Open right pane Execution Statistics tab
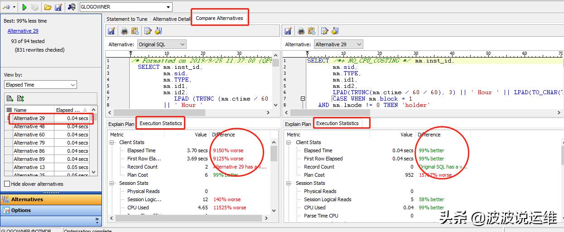564x232 pixels. (x=337, y=123)
